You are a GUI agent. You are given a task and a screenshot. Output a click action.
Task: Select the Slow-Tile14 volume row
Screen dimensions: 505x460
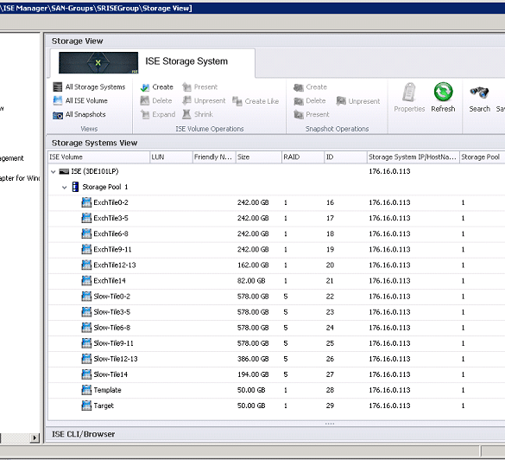click(276, 375)
